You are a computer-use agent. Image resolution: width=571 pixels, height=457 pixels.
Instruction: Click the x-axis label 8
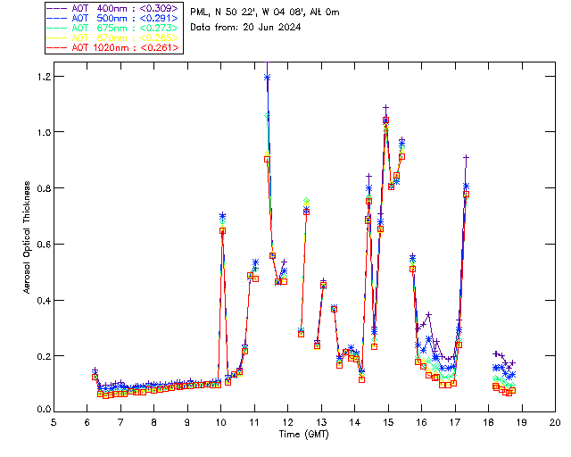coord(154,422)
